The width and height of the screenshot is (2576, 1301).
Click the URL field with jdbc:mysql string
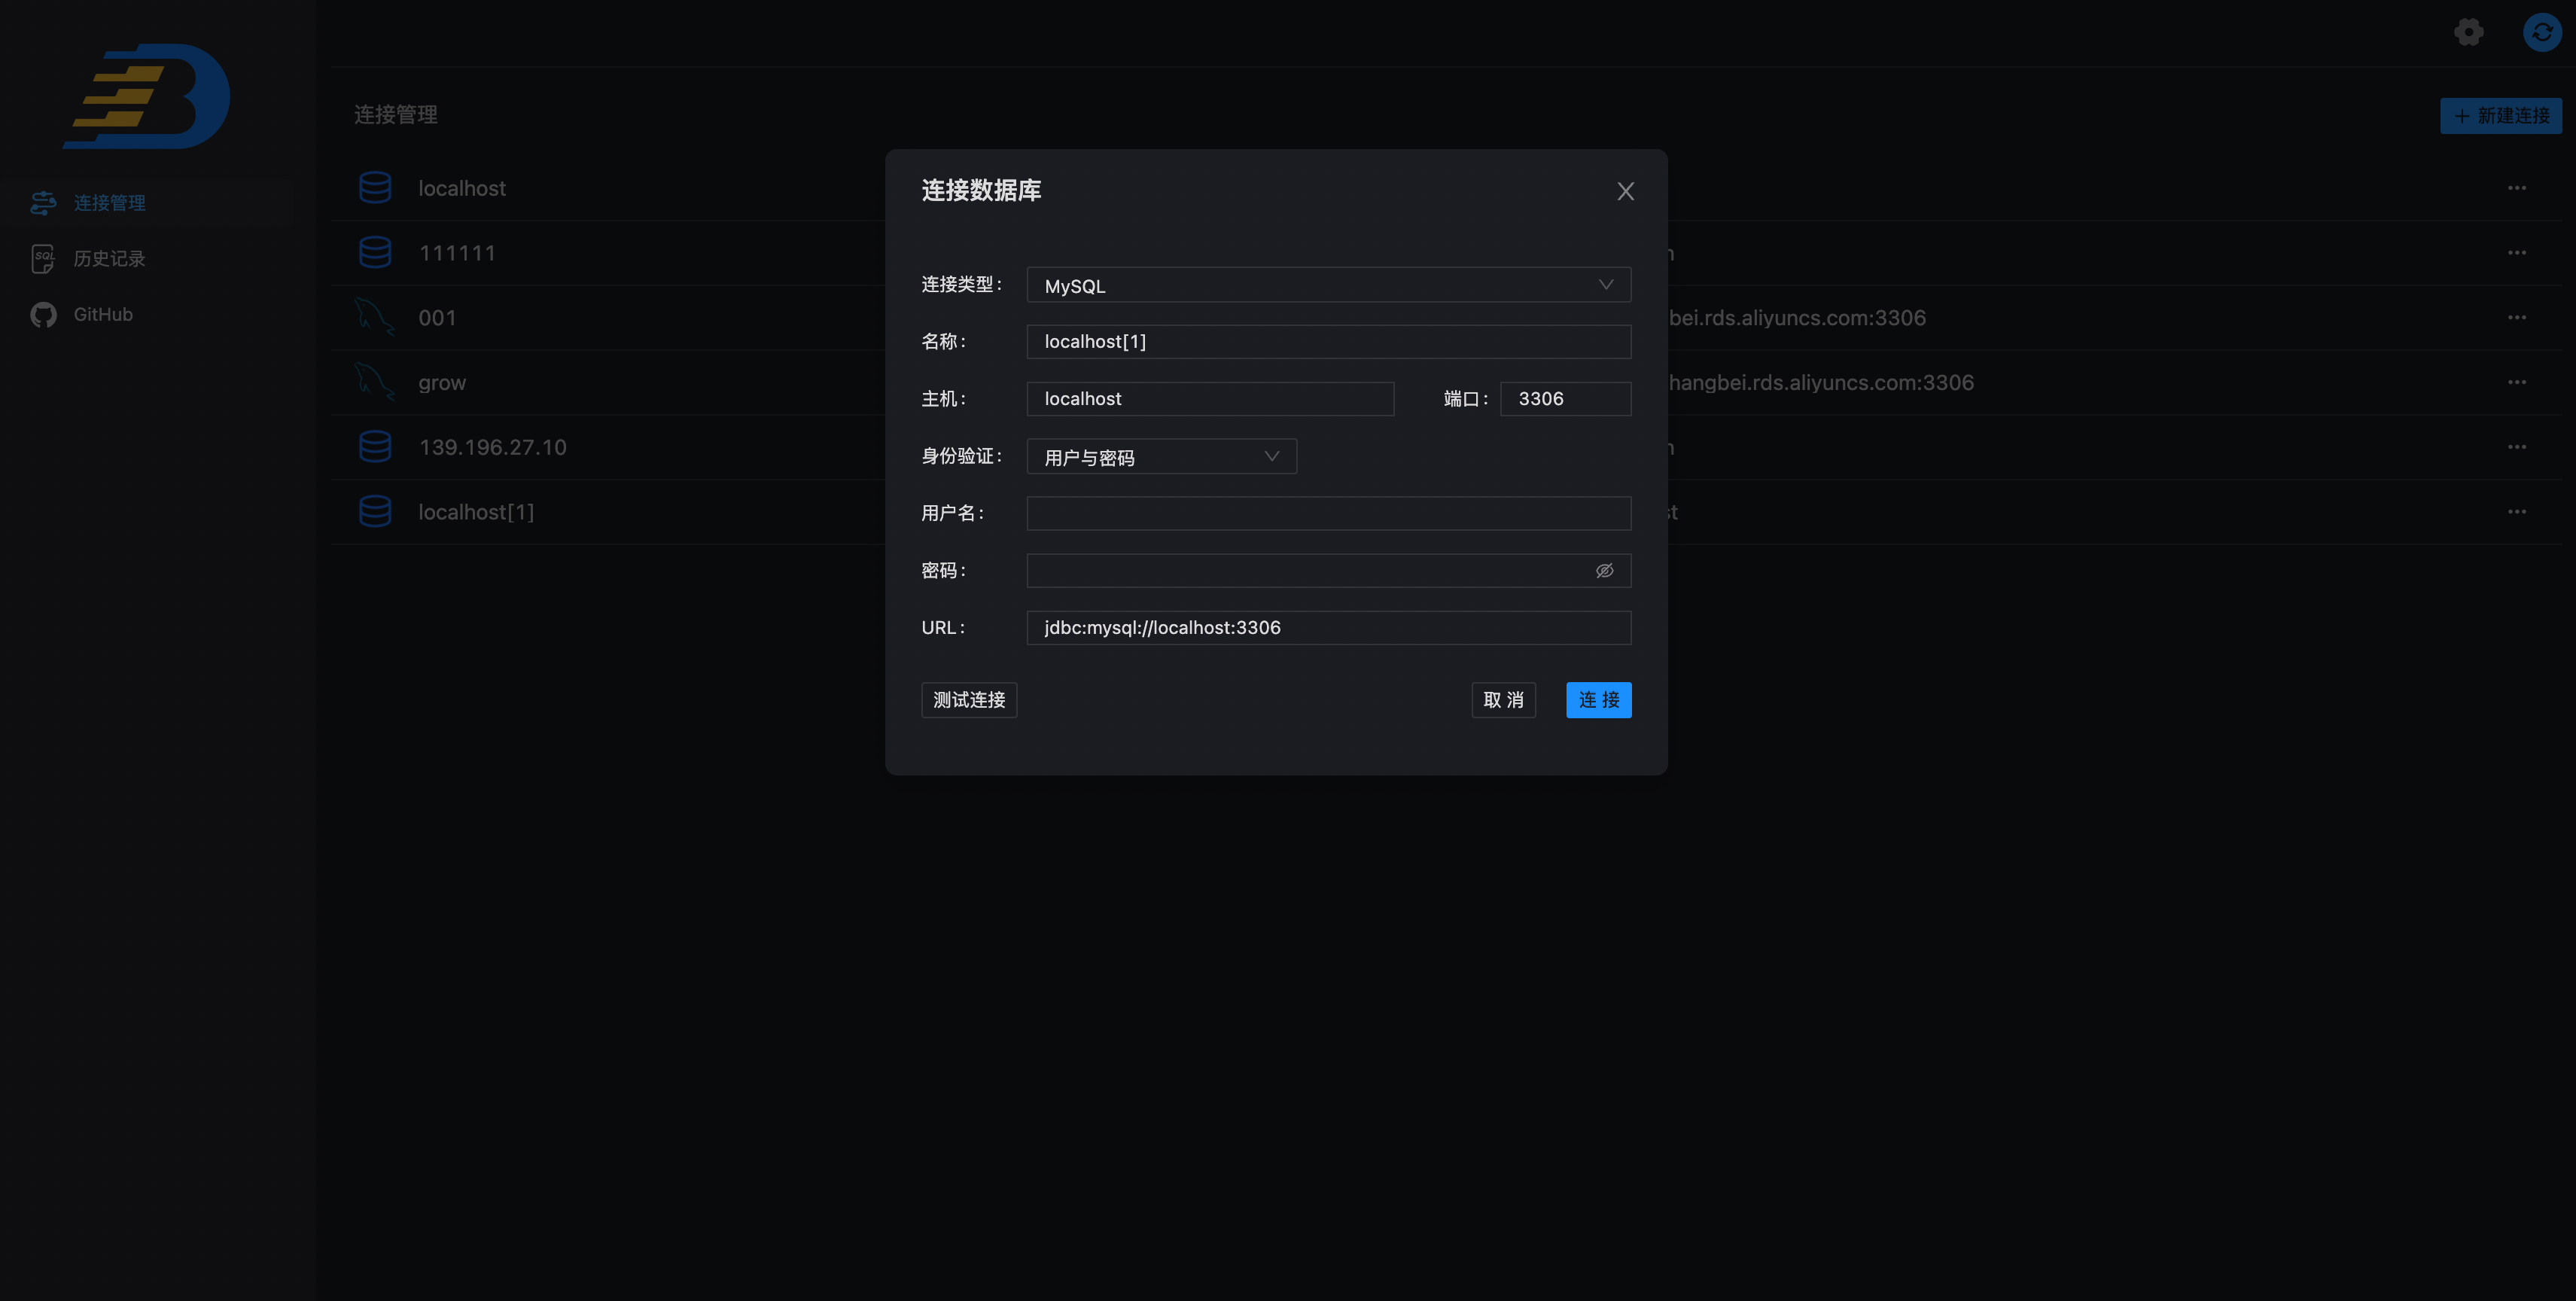click(1328, 628)
